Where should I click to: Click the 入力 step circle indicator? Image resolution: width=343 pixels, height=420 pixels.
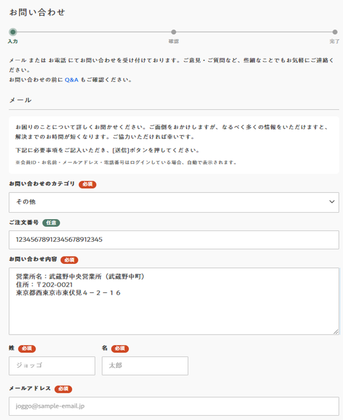[x=13, y=32]
